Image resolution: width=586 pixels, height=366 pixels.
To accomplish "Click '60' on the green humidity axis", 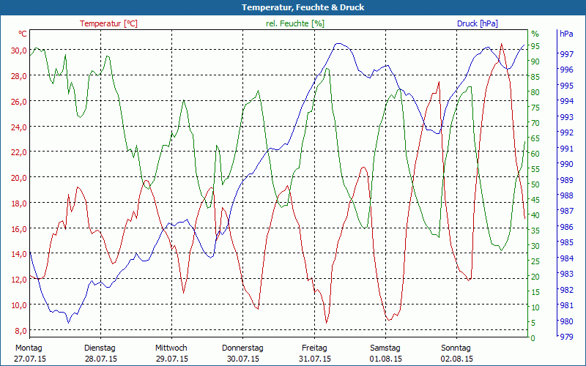I will [535, 154].
